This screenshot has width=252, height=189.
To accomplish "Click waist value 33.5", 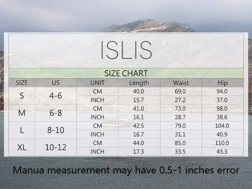I will [180, 152].
